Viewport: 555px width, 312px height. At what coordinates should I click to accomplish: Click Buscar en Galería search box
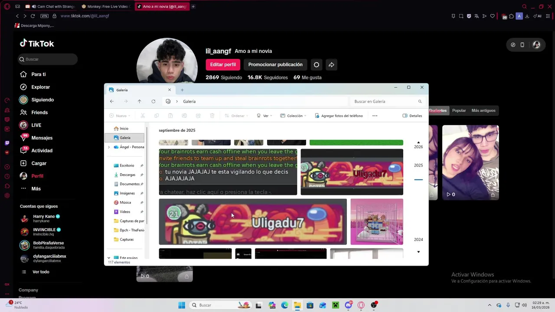point(388,101)
